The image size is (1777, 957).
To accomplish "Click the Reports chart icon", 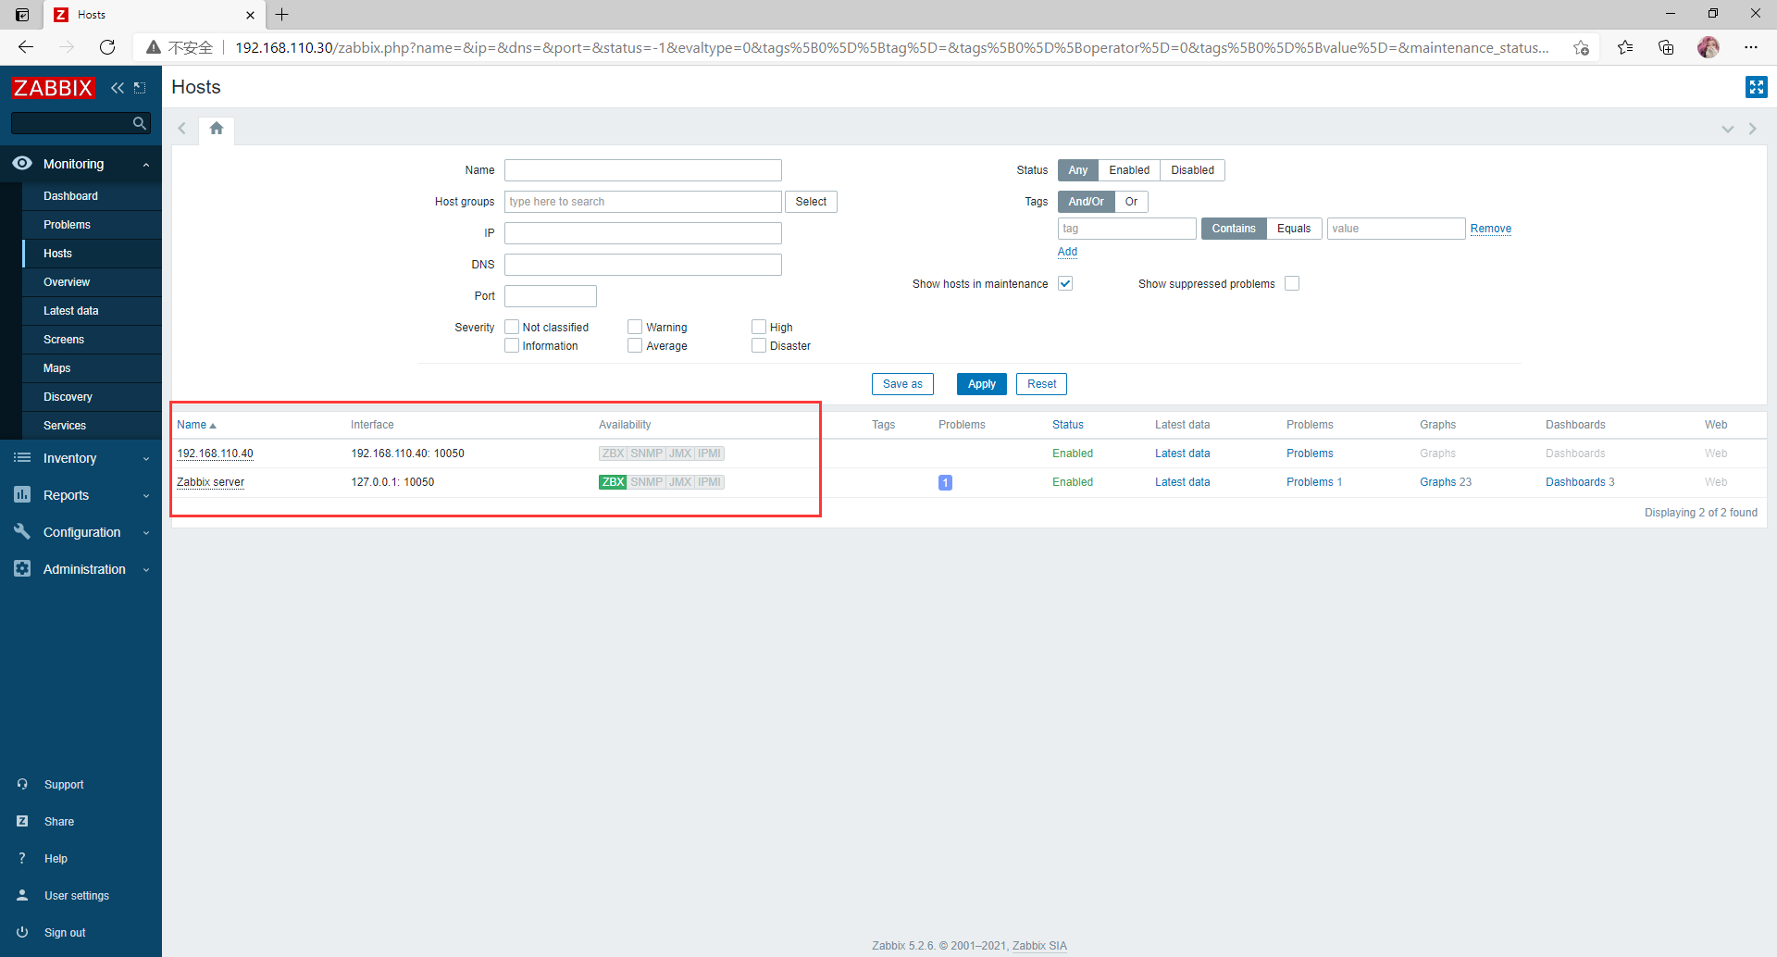I will 22,495.
